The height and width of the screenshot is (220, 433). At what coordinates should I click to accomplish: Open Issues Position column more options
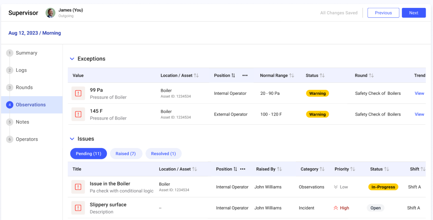[x=243, y=169]
